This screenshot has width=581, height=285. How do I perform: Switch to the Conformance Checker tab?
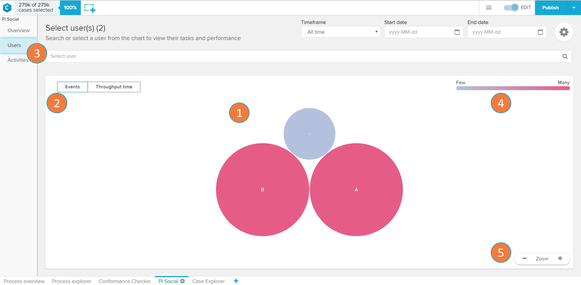[125, 281]
